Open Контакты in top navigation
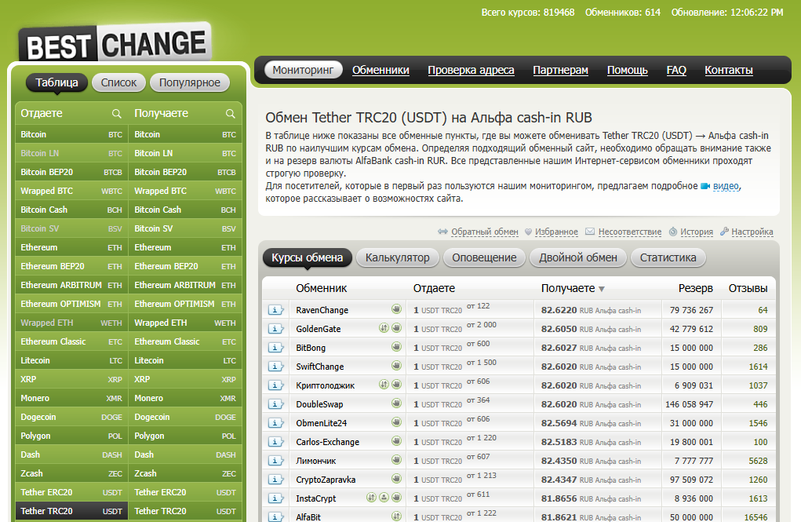This screenshot has height=522, width=801. (x=729, y=70)
